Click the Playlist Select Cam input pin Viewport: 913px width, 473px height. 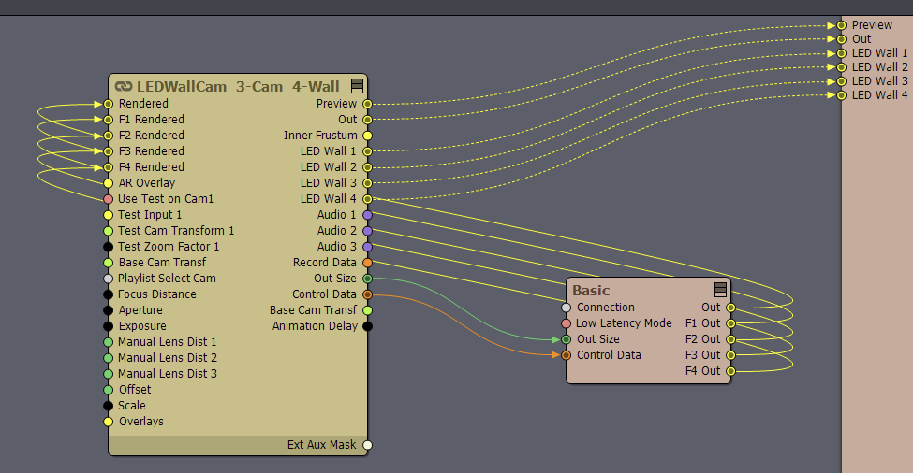click(x=109, y=279)
